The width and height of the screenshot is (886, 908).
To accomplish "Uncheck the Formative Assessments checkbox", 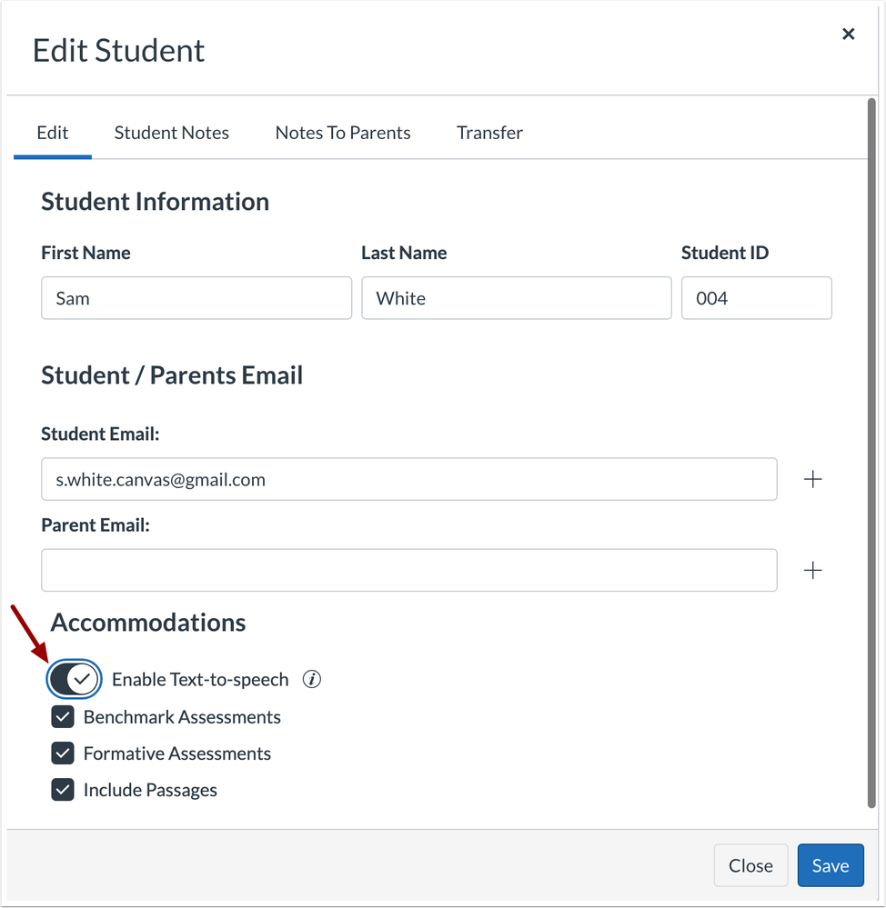I will coord(63,753).
